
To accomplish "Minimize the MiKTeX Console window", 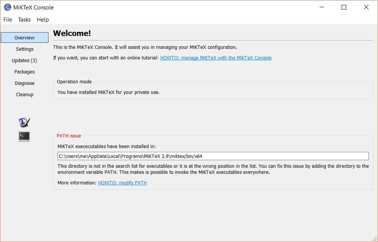I will 322,7.
